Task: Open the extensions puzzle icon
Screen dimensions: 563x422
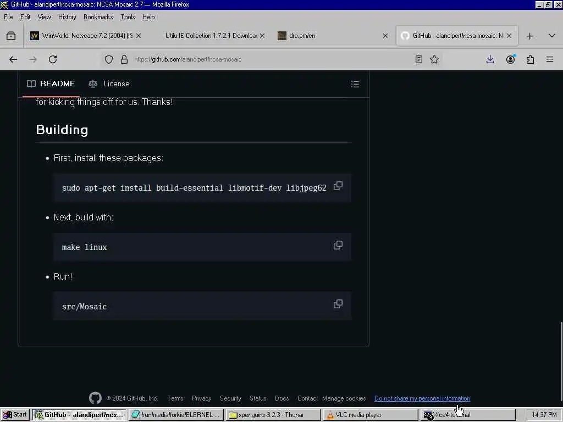Action: click(x=531, y=59)
